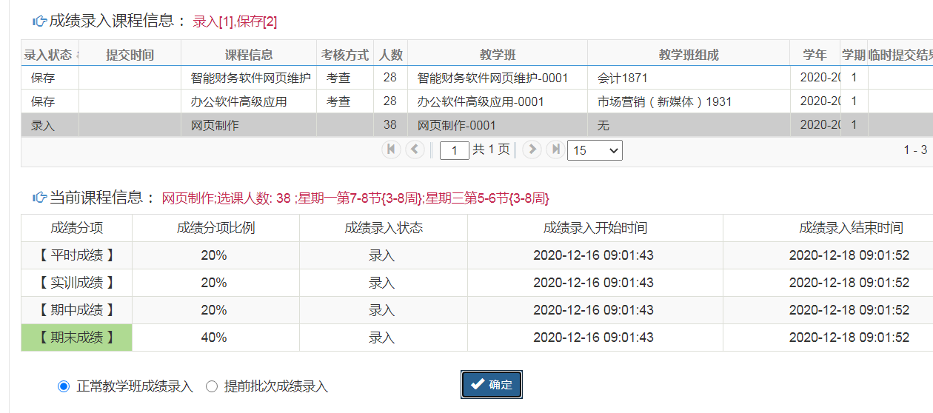
Task: Jump to the last page of results
Action: [x=555, y=150]
